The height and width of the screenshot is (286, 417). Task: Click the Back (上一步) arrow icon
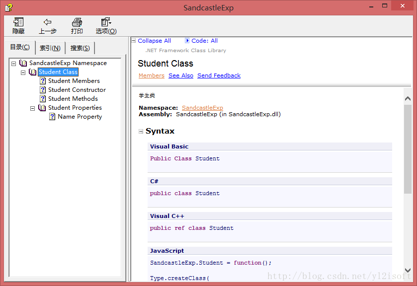click(48, 22)
